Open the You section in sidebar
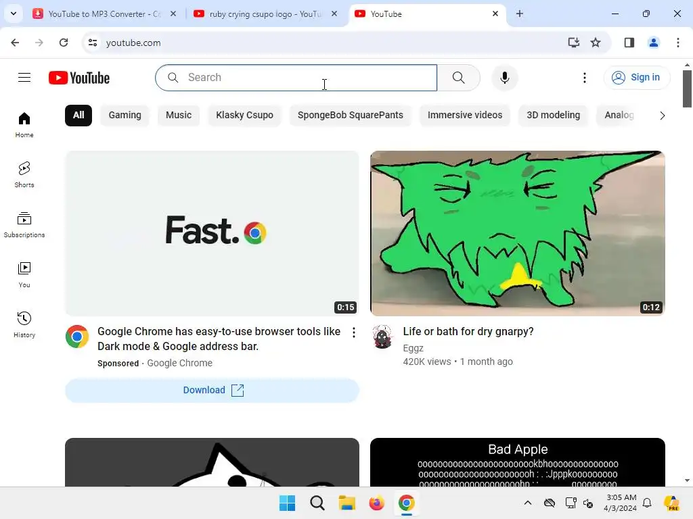Screen dimensions: 693x519 [24, 274]
